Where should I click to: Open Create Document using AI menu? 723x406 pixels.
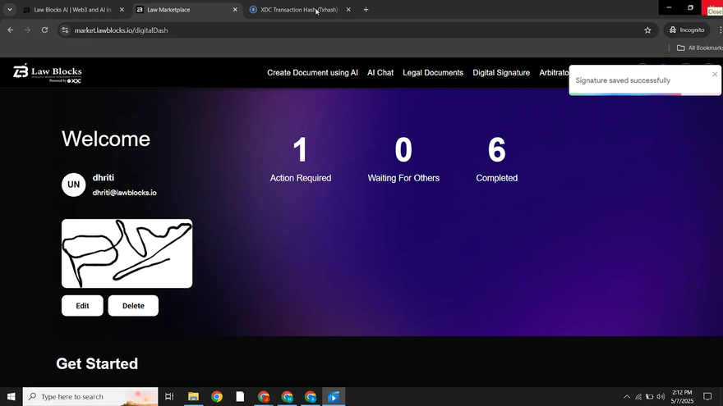[312, 73]
